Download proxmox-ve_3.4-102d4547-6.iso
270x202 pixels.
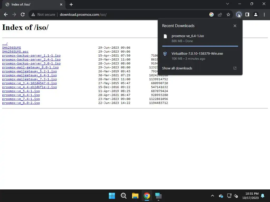[x=29, y=83]
